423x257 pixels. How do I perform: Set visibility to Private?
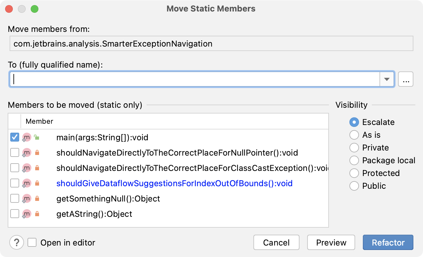[354, 148]
